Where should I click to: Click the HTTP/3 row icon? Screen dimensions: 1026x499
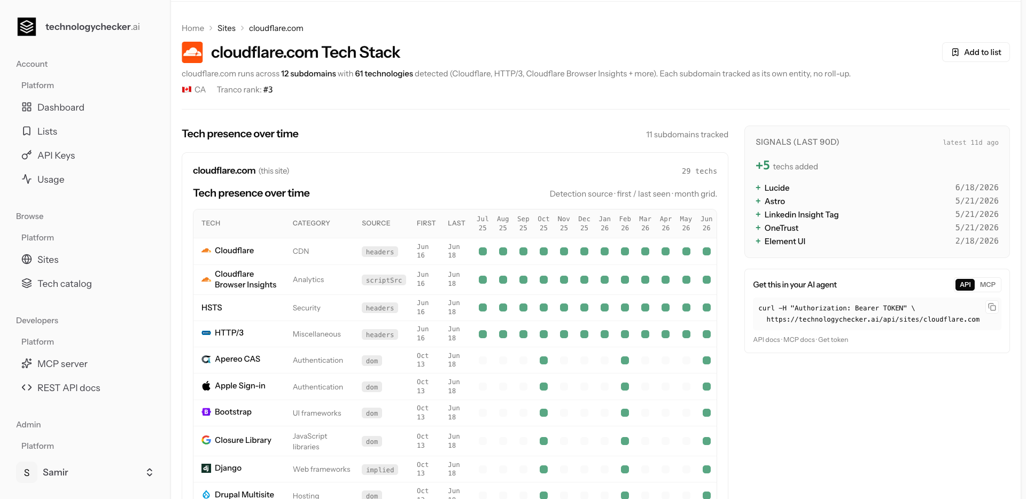[206, 333]
